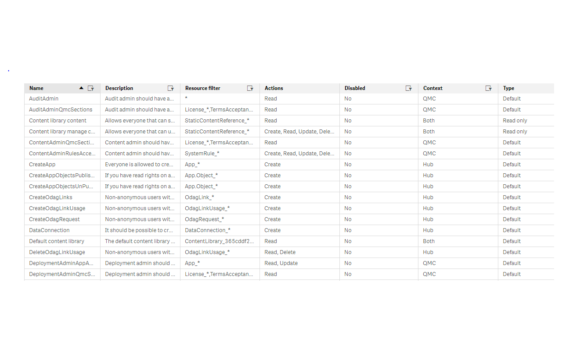Open the Context column filter icon
This screenshot has height=351, width=562.
(489, 88)
